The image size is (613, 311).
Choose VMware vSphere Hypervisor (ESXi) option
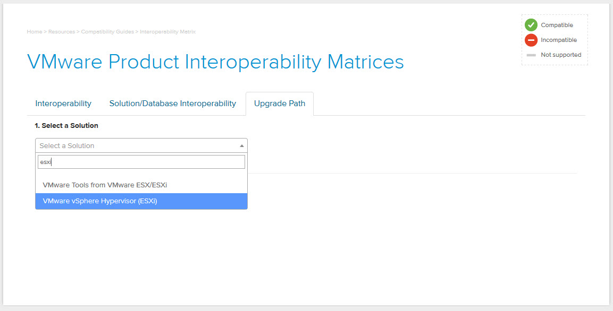pos(141,201)
